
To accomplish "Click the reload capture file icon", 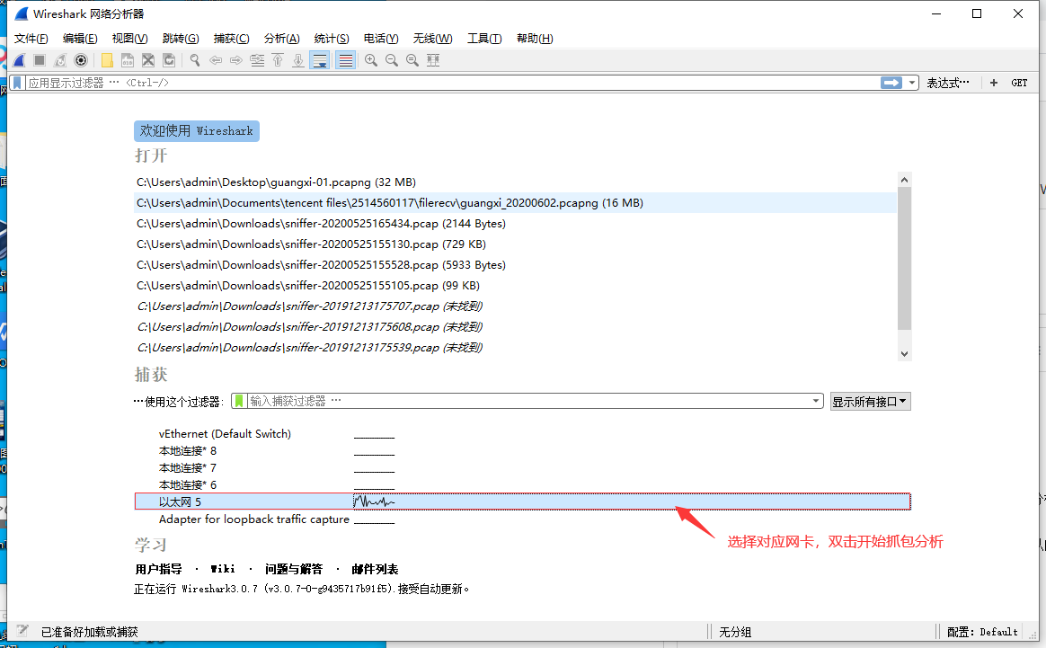I will [169, 61].
